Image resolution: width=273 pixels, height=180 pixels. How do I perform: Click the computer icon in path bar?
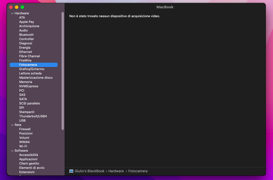(71, 171)
